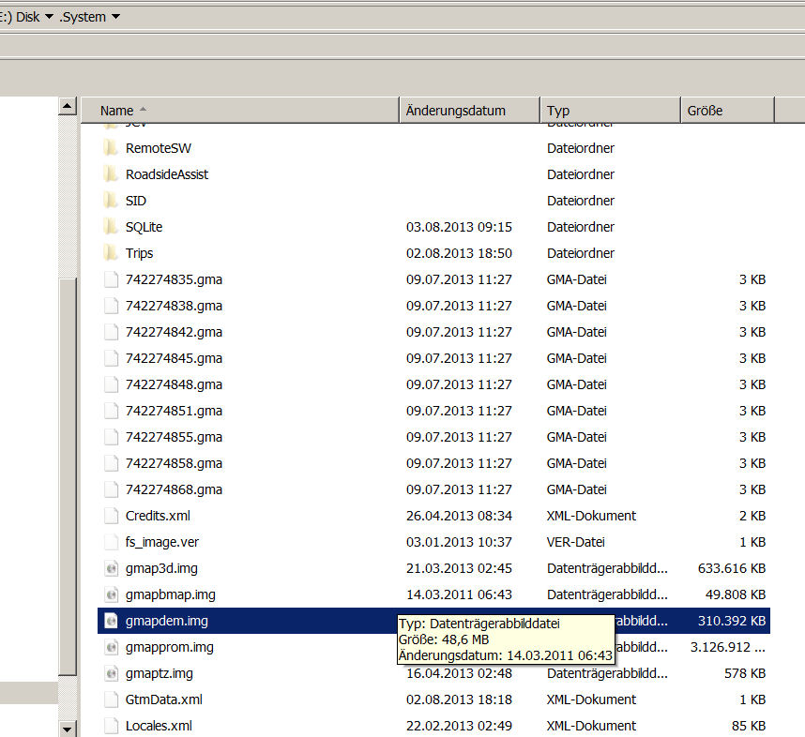Select the RoadsideAssist folder name
The height and width of the screenshot is (737, 805).
[167, 174]
